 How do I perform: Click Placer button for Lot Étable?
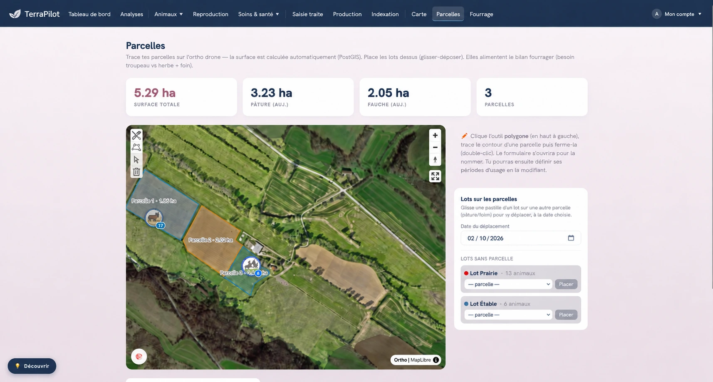[x=566, y=315]
